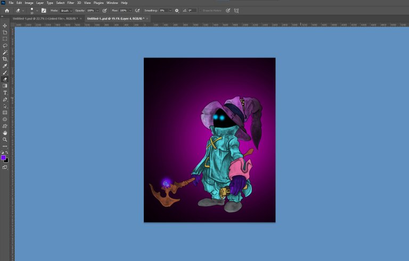Select the Ellipse shape tool

coord(5,119)
